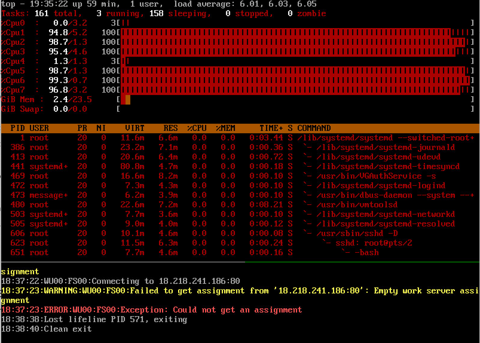Click the ERROR Could not get assignment line
480x343 pixels.
click(152, 310)
